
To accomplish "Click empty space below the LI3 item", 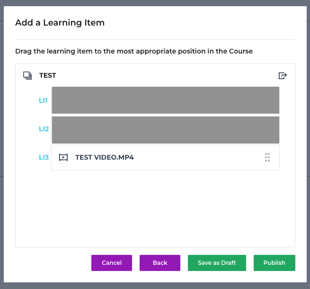I will [x=155, y=208].
